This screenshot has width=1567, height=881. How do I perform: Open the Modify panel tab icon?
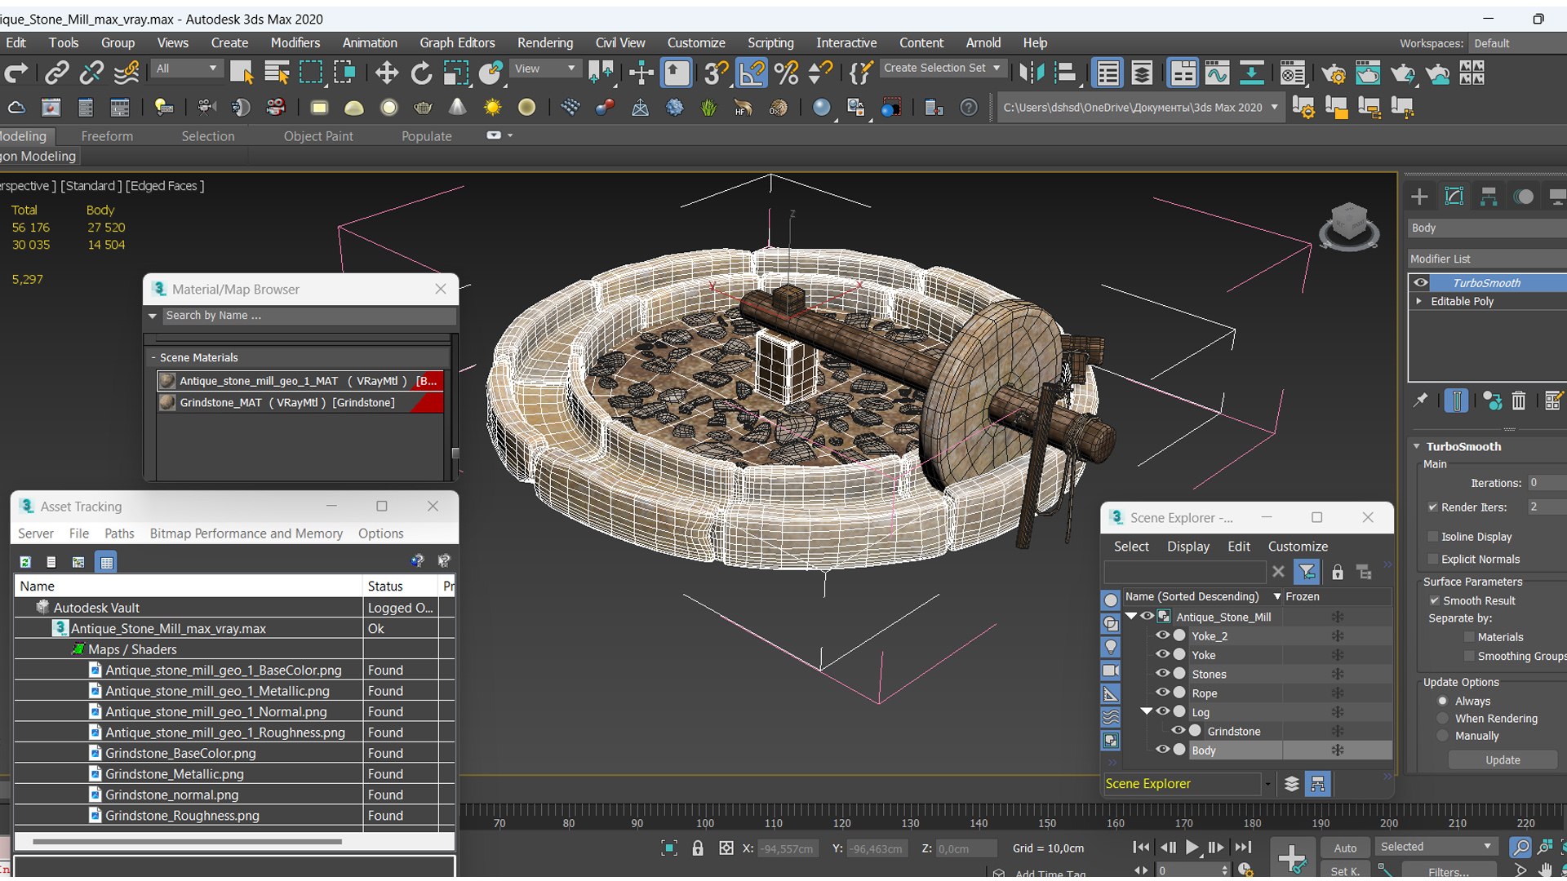1454,197
